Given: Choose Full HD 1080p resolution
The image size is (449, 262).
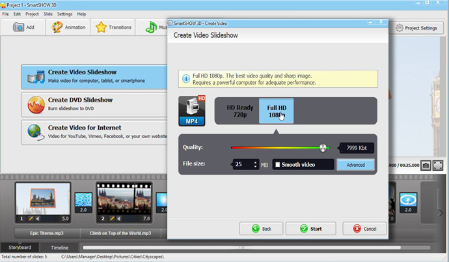Looking at the screenshot, I should (x=277, y=111).
